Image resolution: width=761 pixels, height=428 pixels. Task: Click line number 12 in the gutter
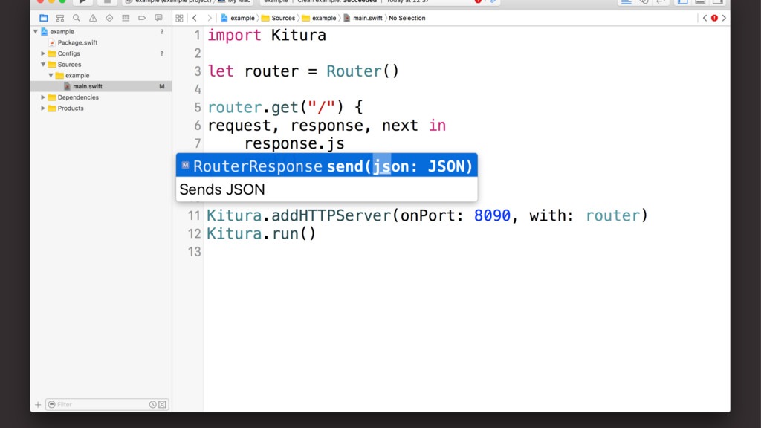coord(194,233)
